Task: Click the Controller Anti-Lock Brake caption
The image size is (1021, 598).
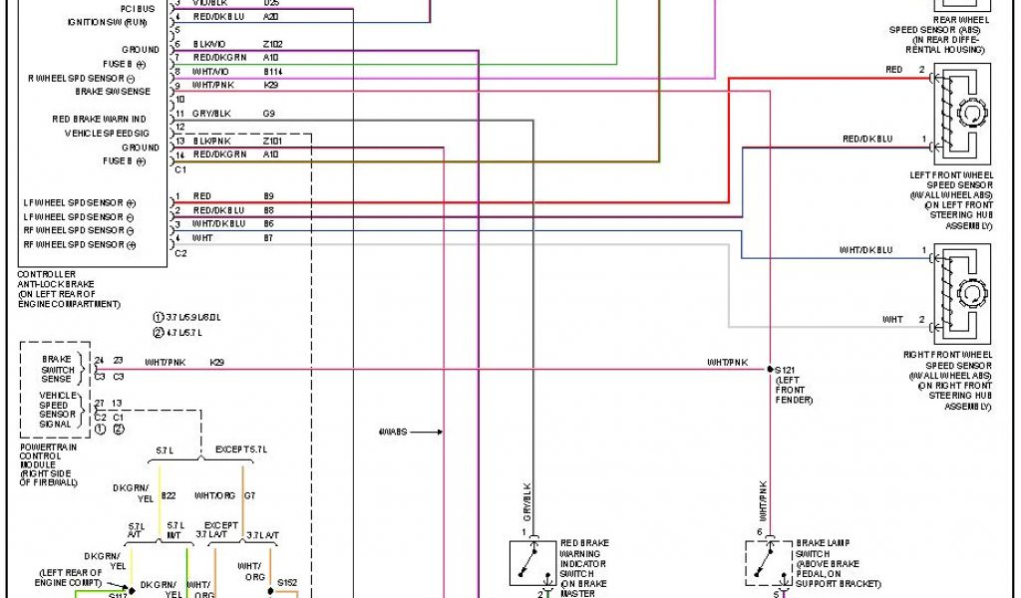Action: (68, 288)
